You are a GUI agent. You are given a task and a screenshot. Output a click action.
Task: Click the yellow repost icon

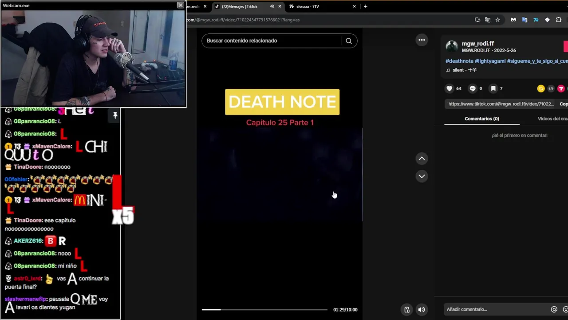coord(540,88)
